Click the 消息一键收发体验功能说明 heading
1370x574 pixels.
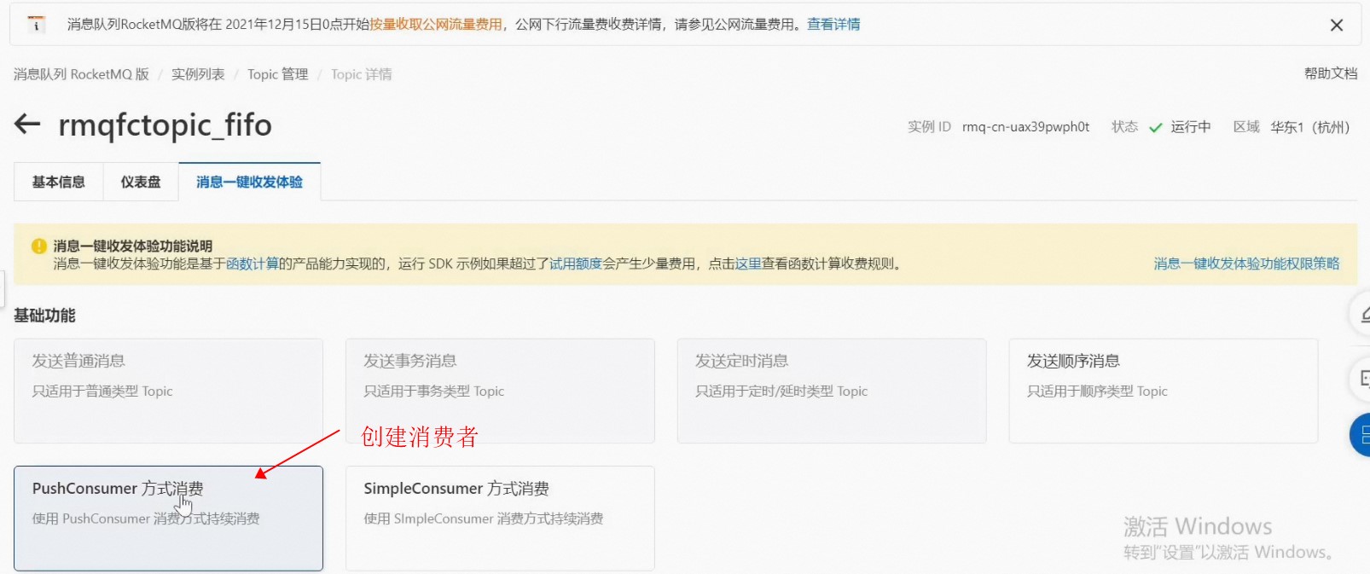(132, 246)
